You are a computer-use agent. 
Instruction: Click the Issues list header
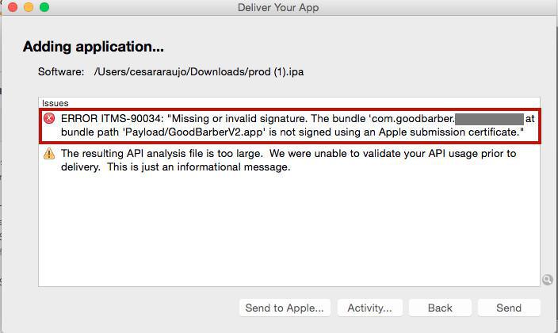(x=55, y=103)
